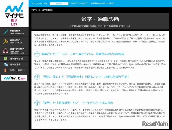Click the school building icon for 高校生活を知る
This screenshot has width=172, height=130.
tap(5, 51)
